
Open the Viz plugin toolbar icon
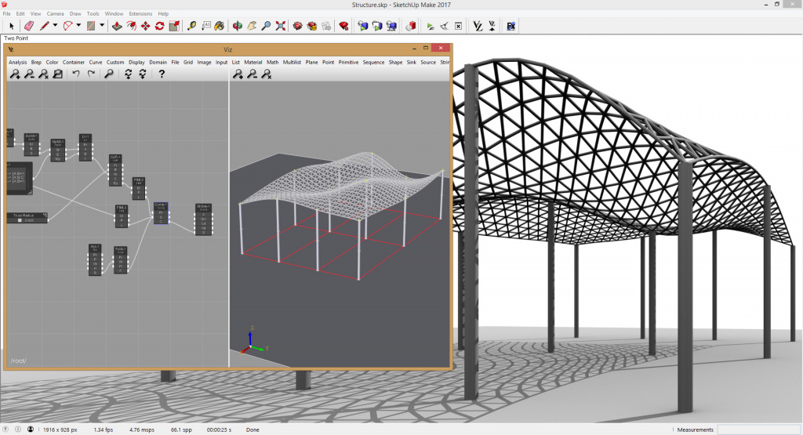478,26
